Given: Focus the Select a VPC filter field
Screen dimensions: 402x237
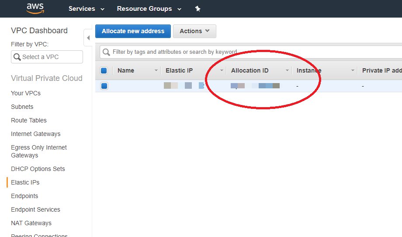Looking at the screenshot, I should coord(47,57).
